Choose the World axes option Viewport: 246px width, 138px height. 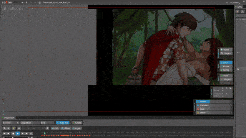(x=226, y=70)
